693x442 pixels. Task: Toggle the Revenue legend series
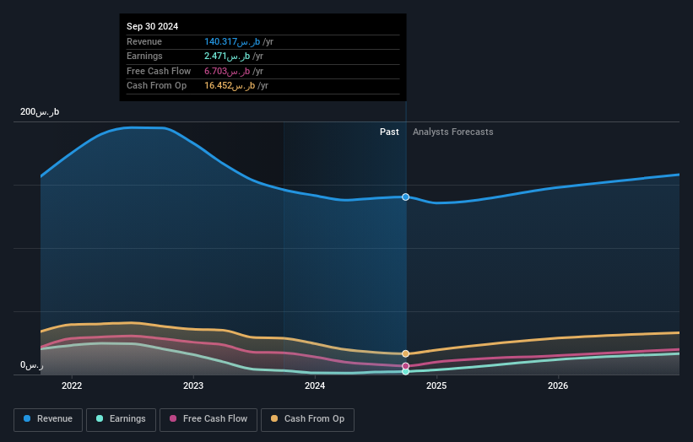[x=48, y=419]
